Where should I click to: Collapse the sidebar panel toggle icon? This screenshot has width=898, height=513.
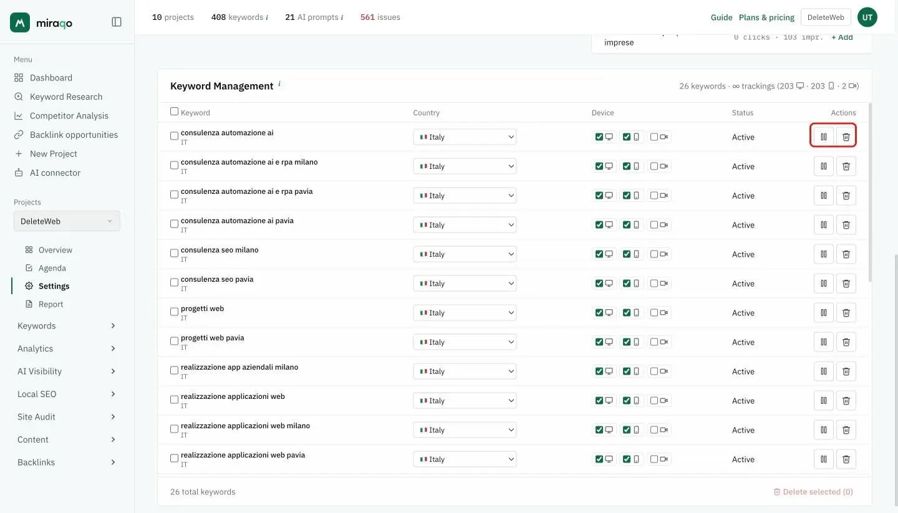pyautogui.click(x=117, y=22)
